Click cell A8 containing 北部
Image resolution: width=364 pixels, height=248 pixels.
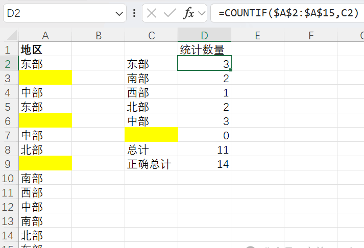tap(45, 150)
